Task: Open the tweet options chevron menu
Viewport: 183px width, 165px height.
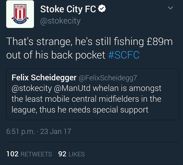Action: tap(170, 9)
